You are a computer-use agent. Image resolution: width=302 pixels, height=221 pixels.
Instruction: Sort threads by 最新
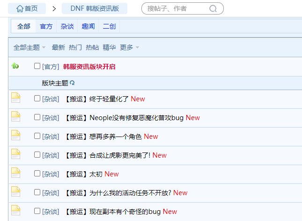59,47
